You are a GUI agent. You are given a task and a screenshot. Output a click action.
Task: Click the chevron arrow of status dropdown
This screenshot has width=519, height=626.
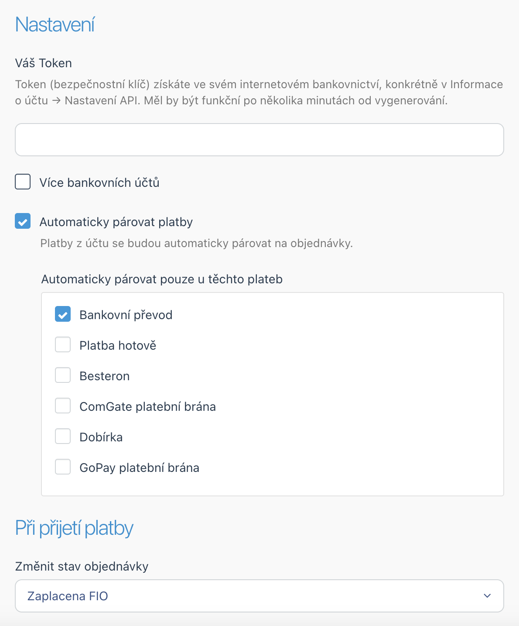click(x=487, y=596)
